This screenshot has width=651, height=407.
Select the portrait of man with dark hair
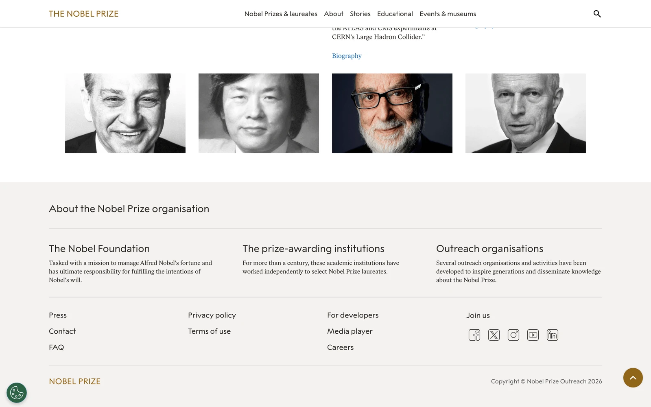click(259, 113)
